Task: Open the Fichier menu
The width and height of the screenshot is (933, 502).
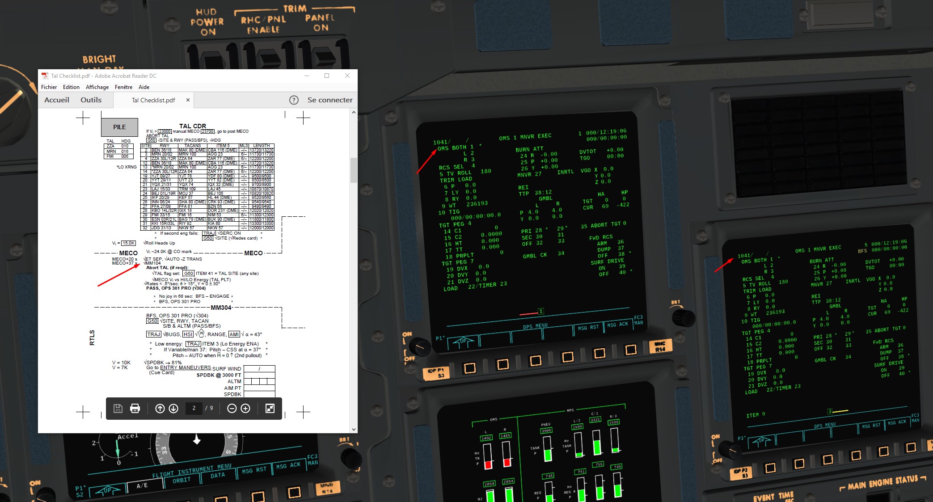Action: (49, 87)
